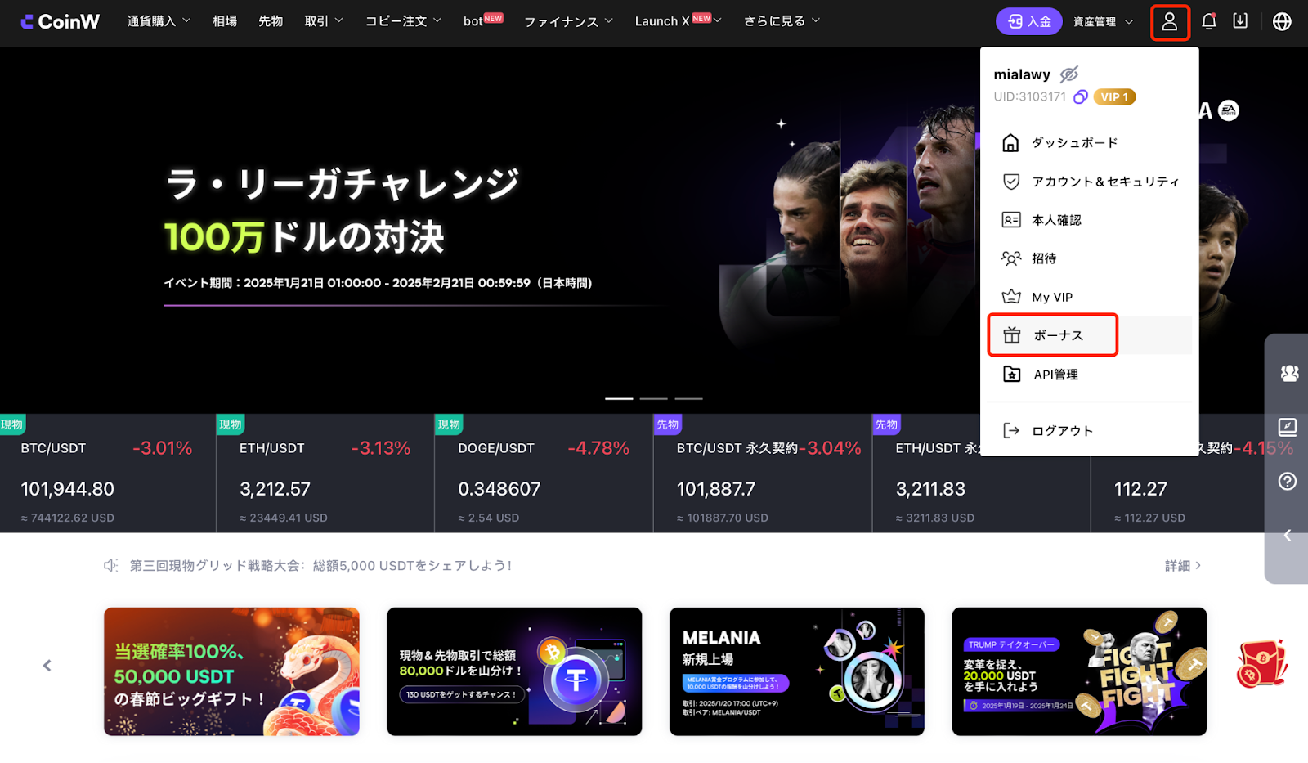The image size is (1308, 763).
Task: Open the notifications bell
Action: point(1208,22)
